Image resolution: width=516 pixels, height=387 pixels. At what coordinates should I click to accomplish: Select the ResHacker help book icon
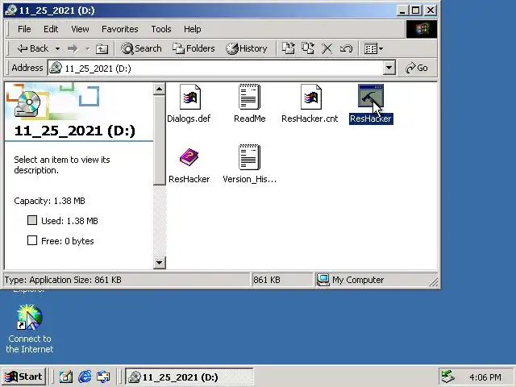189,157
